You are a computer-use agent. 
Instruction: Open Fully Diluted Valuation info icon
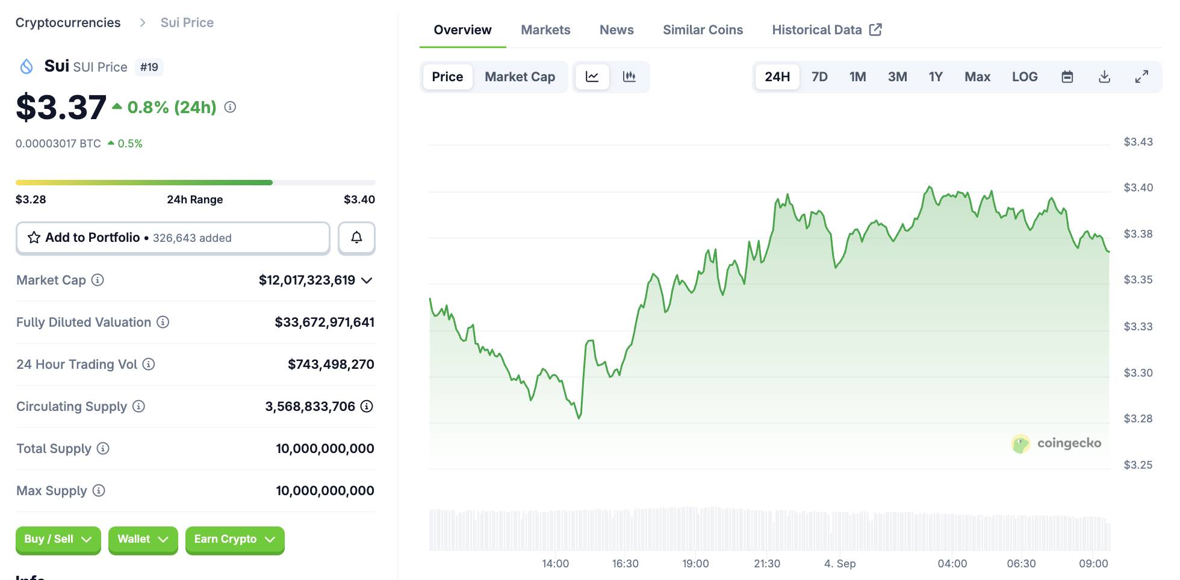[x=163, y=322]
